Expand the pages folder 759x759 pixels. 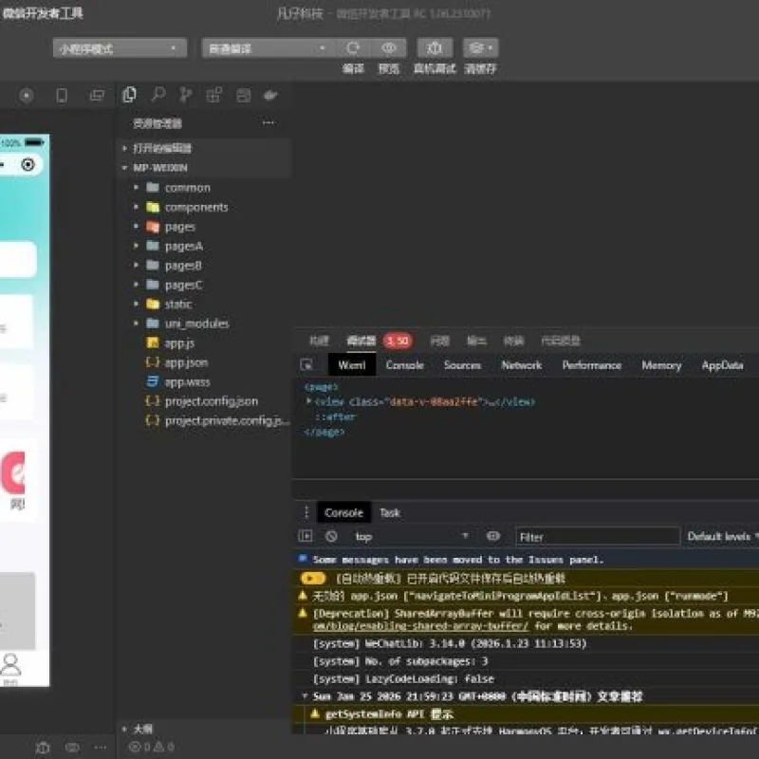click(136, 226)
